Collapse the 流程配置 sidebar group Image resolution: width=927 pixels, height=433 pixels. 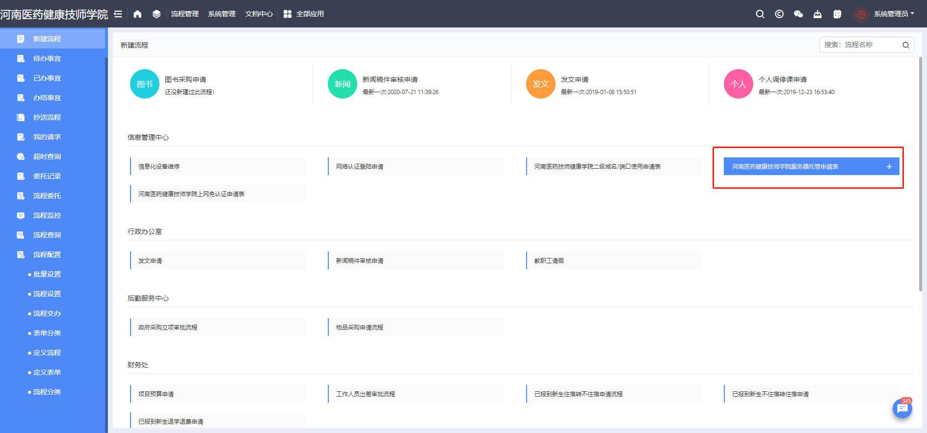[x=47, y=255]
